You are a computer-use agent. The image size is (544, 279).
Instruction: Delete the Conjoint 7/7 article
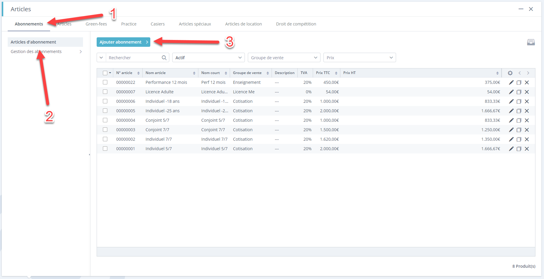click(x=527, y=130)
